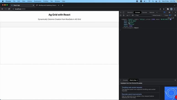Viewport: 177px width, 100px height.
Task: Switch to the Network tab
Action: coord(152,12)
